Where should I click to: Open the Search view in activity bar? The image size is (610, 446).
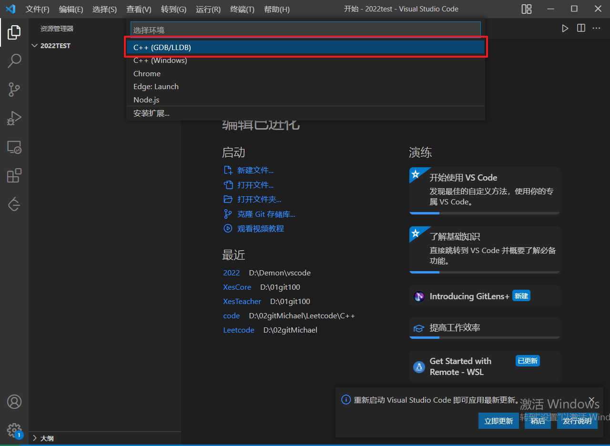pos(14,61)
